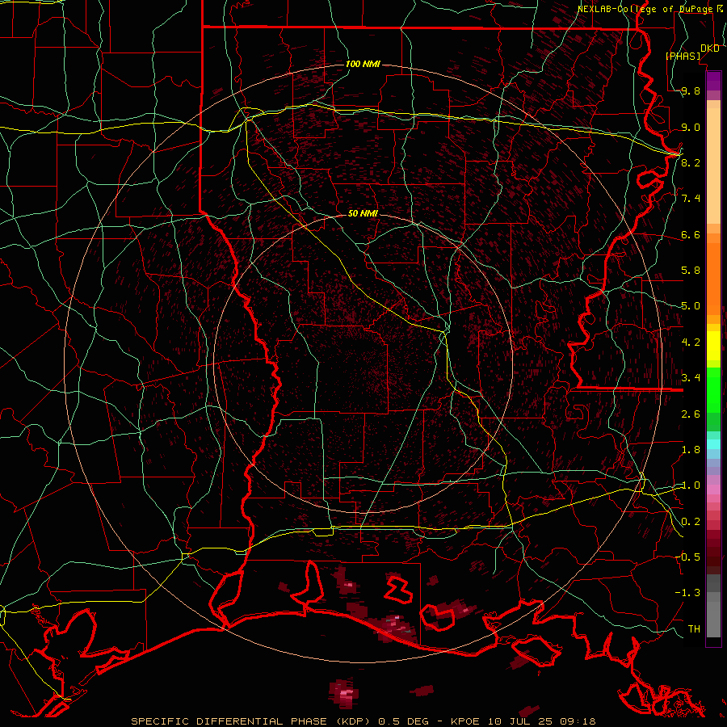
Task: Click the 2.6 value on the color scale
Action: (691, 414)
